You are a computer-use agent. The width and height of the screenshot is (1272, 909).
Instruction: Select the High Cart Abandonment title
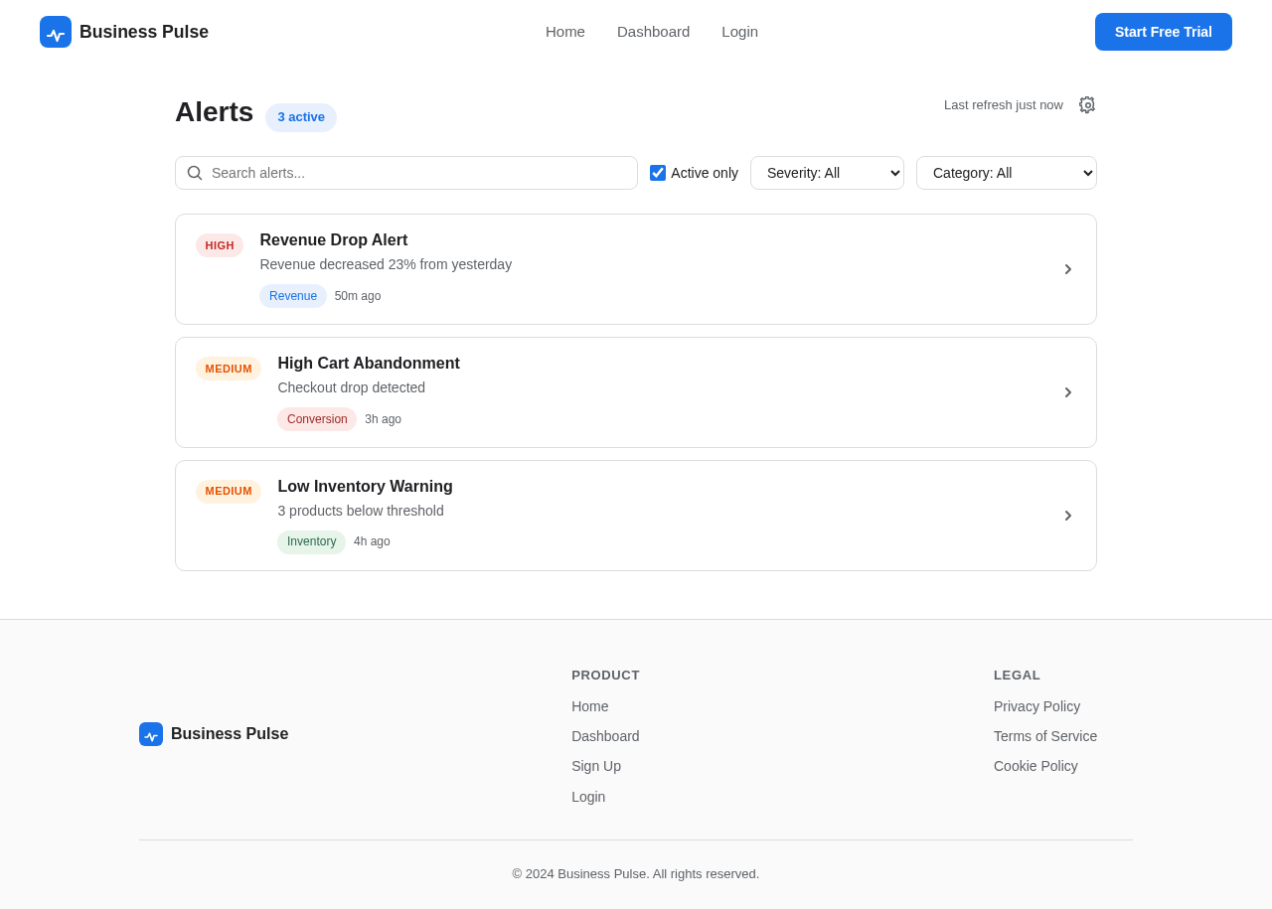(x=369, y=364)
